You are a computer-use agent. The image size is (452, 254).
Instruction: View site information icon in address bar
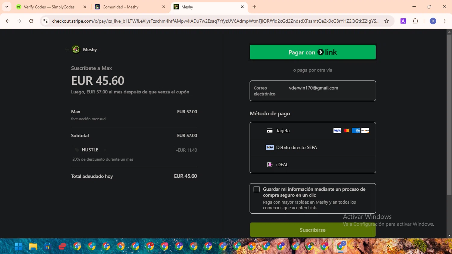pos(46,21)
